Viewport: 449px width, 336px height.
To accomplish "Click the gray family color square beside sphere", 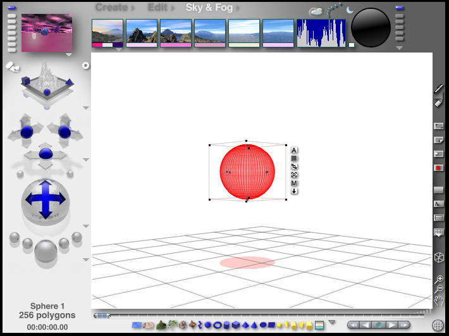I will 294,158.
